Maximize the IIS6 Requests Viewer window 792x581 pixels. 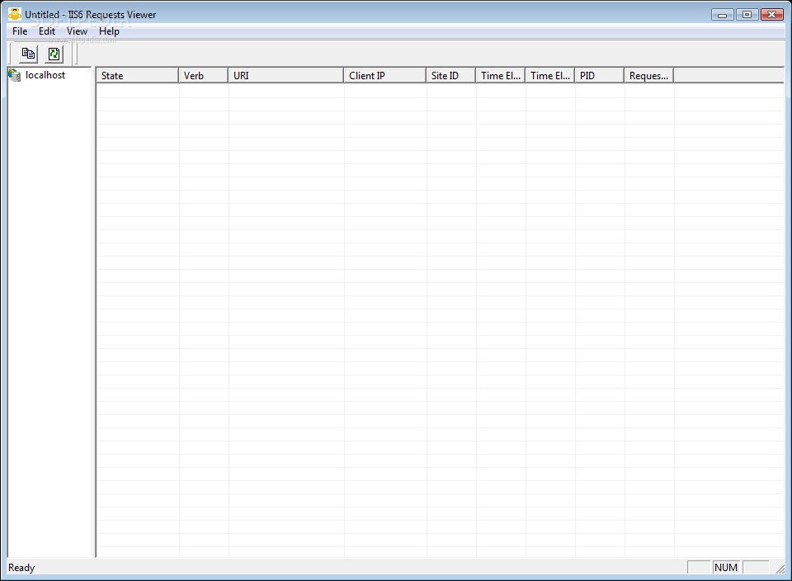click(747, 15)
